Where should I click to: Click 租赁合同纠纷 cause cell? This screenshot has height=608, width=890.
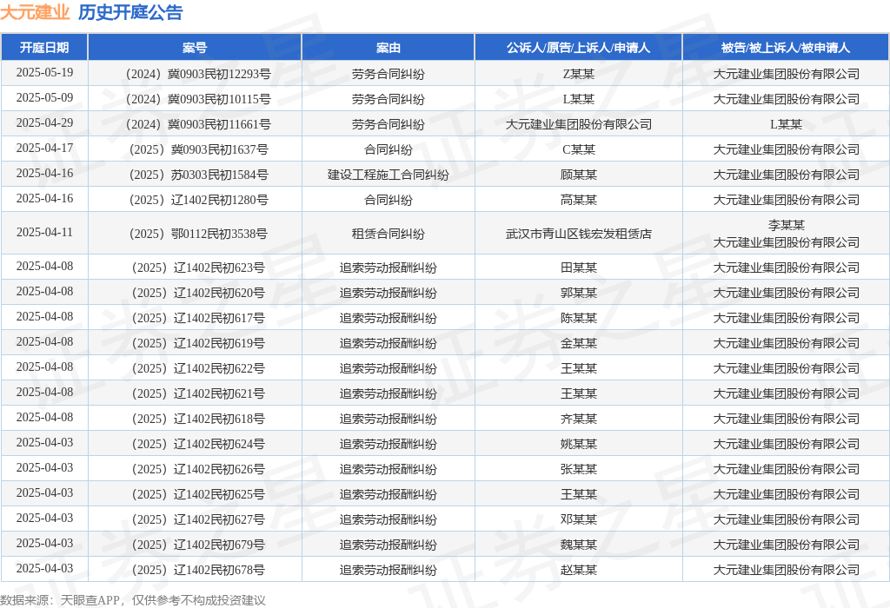click(x=389, y=234)
